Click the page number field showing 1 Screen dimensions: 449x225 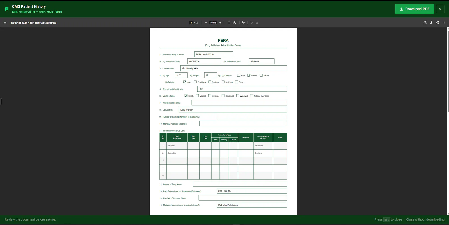coord(191,22)
